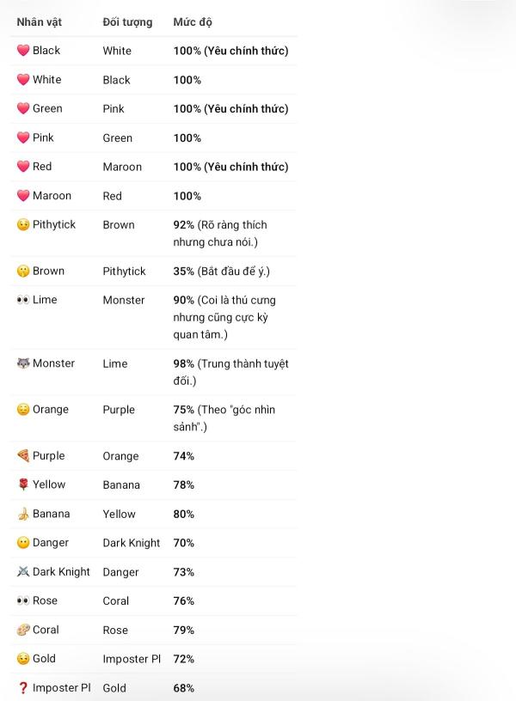Click crossed swords emoji beside Dark Knight
This screenshot has width=516, height=701.
click(23, 572)
